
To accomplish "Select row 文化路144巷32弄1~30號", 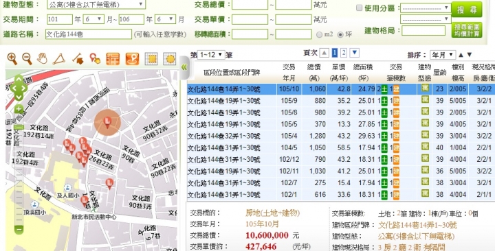I will click(x=341, y=136).
